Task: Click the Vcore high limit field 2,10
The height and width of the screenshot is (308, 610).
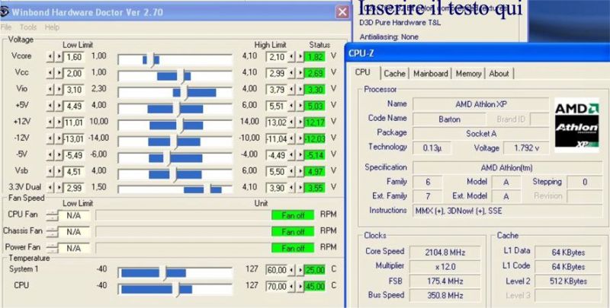Action: tap(277, 57)
